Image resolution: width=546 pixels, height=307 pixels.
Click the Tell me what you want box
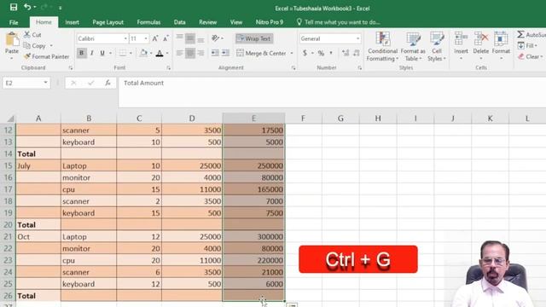(x=338, y=22)
